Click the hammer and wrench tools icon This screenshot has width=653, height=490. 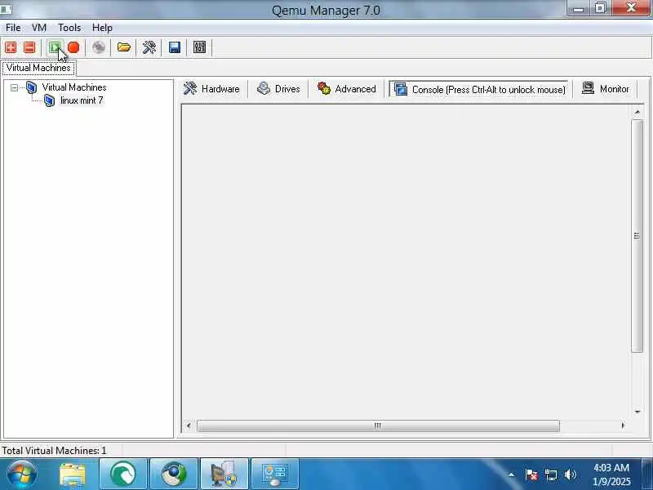(x=149, y=47)
